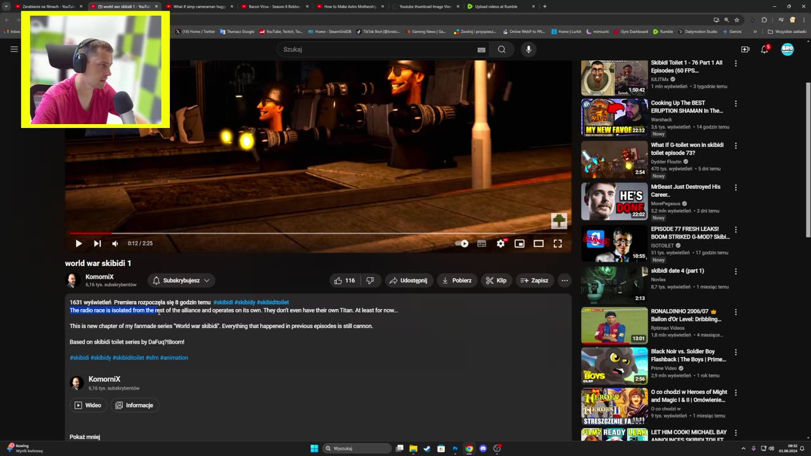Click the search magnifier button
Screen dimensions: 811x456
502,49
